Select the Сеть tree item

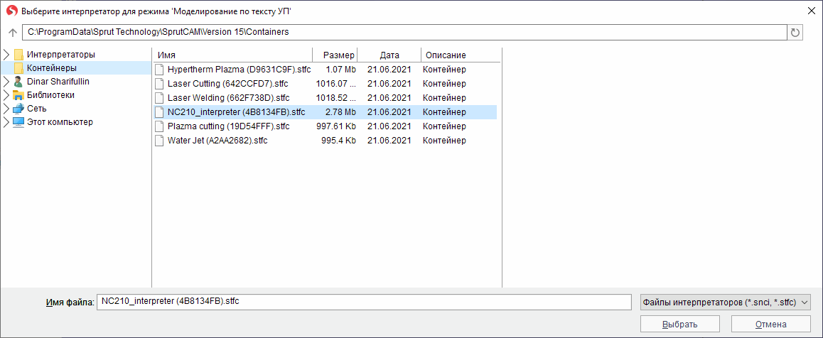tap(37, 109)
